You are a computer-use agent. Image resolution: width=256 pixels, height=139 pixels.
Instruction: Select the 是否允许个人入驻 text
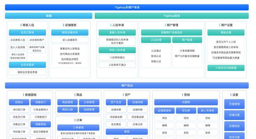[226, 42]
